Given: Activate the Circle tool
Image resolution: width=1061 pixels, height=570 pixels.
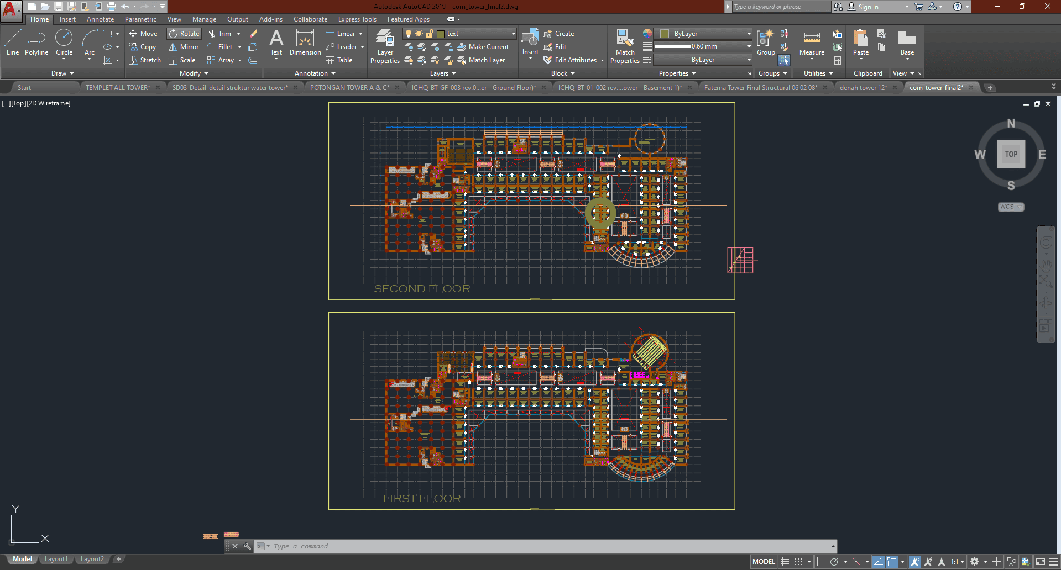Looking at the screenshot, I should point(64,43).
